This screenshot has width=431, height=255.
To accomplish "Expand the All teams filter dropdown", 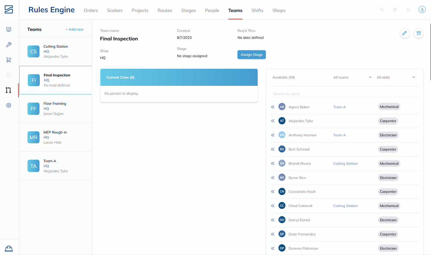I will pos(352,77).
